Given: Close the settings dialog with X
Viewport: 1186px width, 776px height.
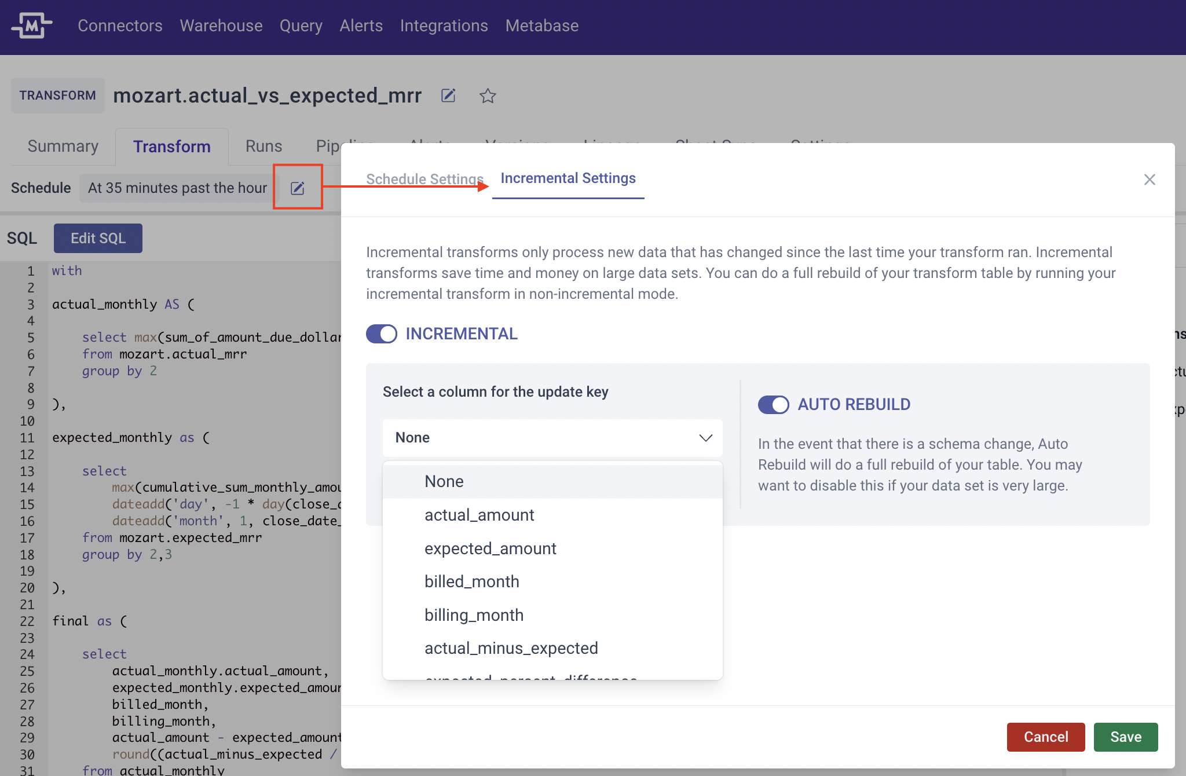Looking at the screenshot, I should point(1150,180).
